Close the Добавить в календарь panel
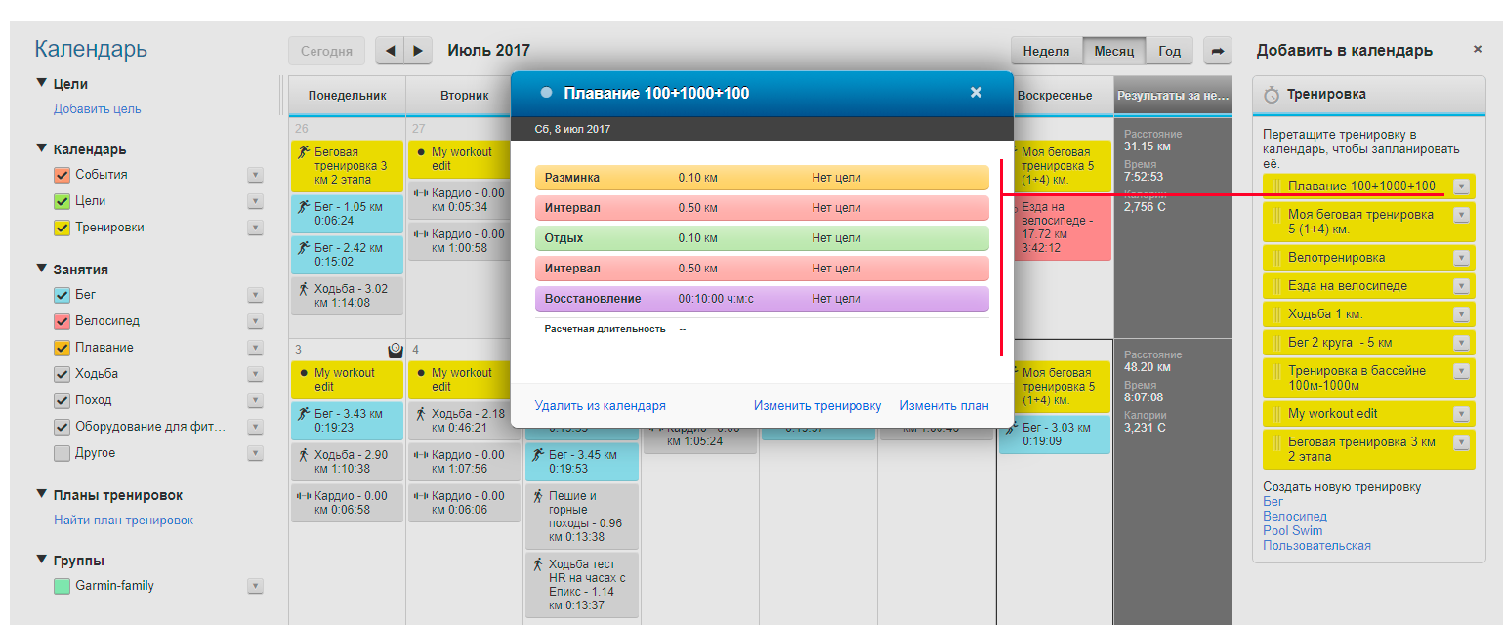This screenshot has height=625, width=1503. pos(1477,49)
